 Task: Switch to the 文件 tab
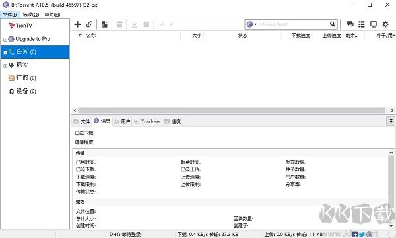point(82,121)
